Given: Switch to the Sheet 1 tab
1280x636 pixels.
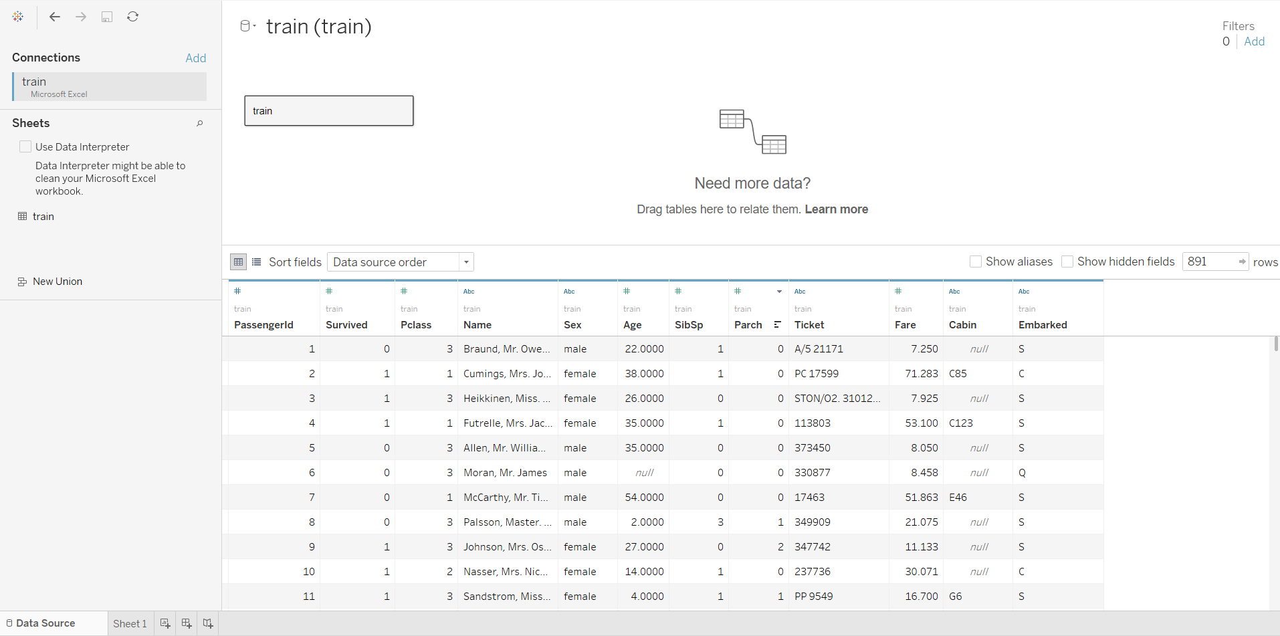Looking at the screenshot, I should click(130, 623).
